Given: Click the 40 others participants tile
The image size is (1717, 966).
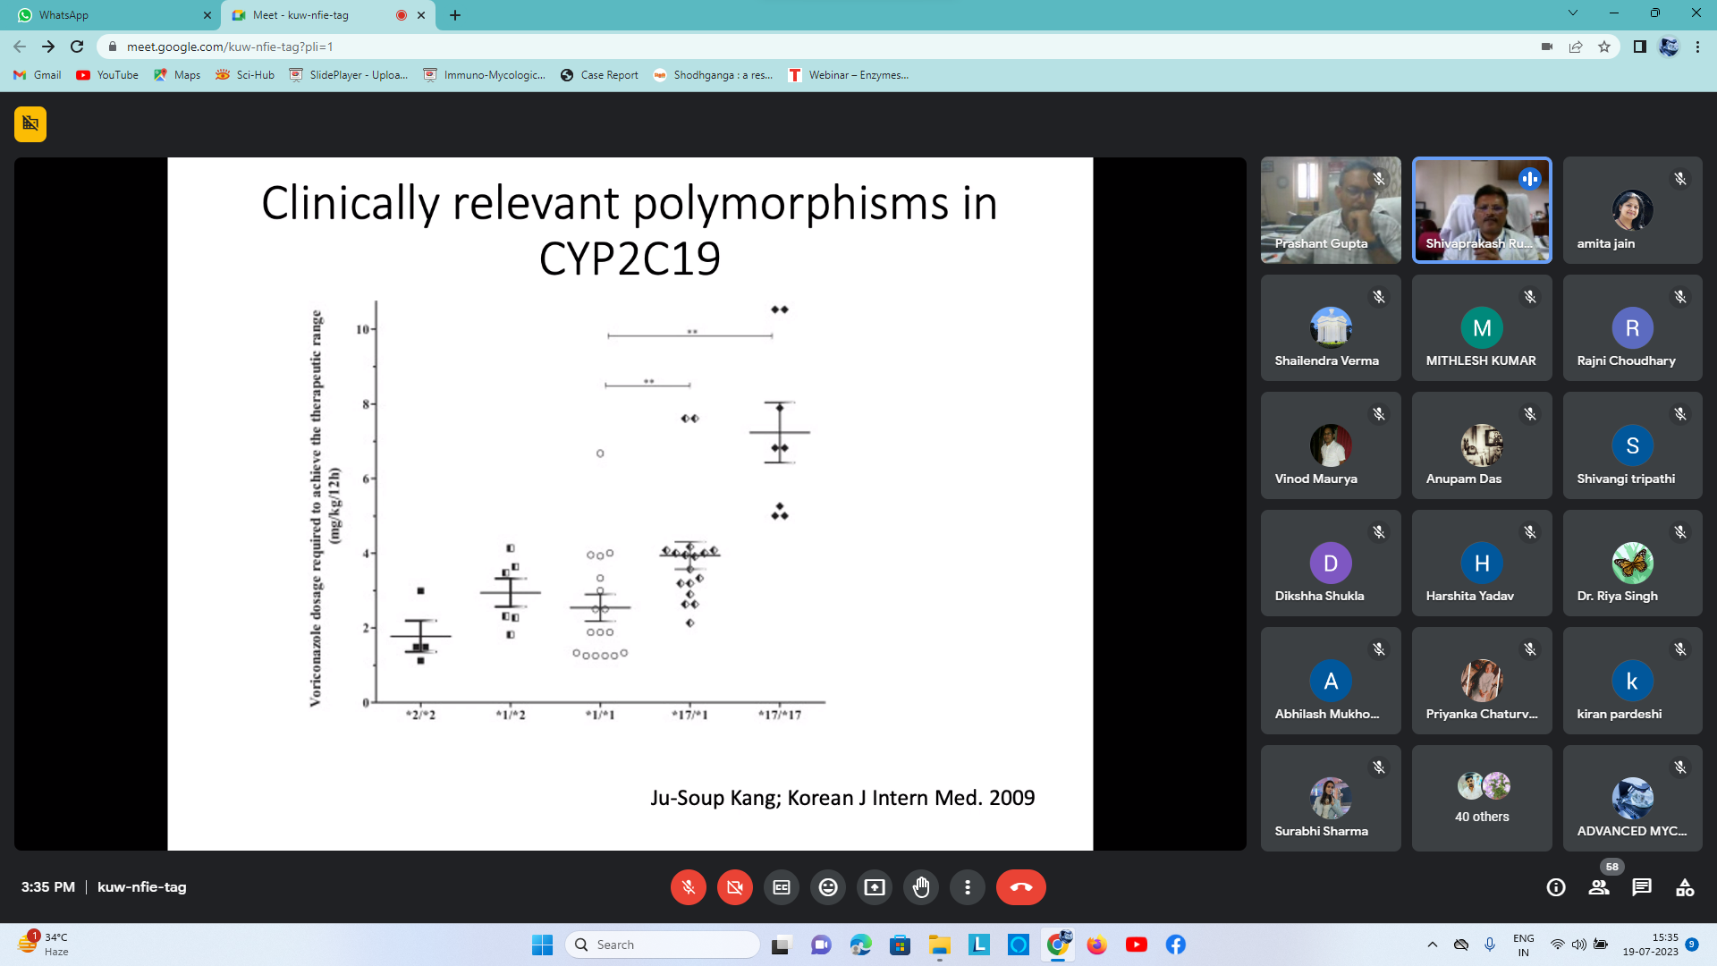Looking at the screenshot, I should (1482, 798).
